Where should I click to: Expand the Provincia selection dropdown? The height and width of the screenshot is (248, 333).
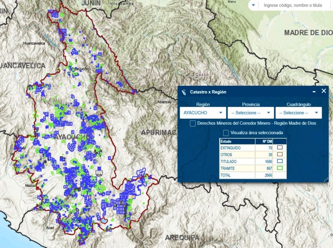[250, 113]
